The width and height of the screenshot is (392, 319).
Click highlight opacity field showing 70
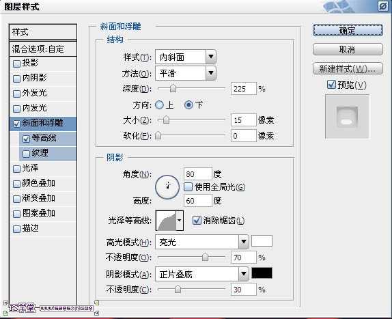click(x=244, y=257)
